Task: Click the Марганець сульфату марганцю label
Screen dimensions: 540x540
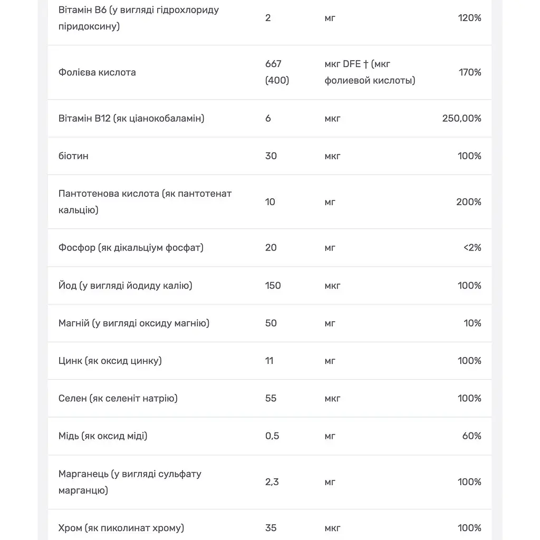Action: [x=130, y=482]
